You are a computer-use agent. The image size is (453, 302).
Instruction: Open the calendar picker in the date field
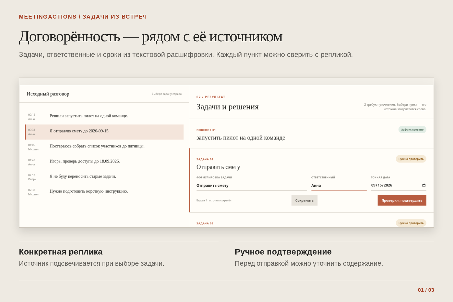click(x=424, y=185)
